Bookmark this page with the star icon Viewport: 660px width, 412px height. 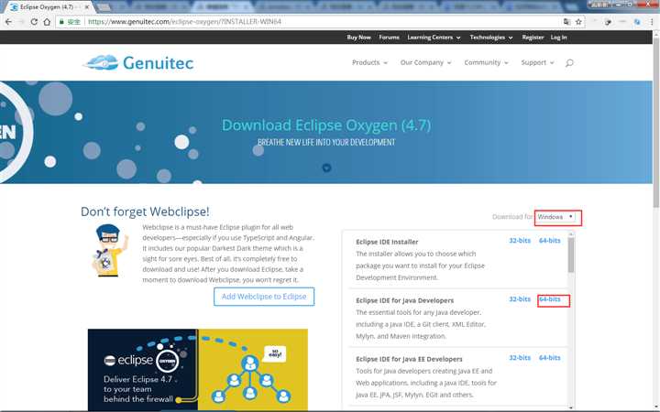(578, 22)
